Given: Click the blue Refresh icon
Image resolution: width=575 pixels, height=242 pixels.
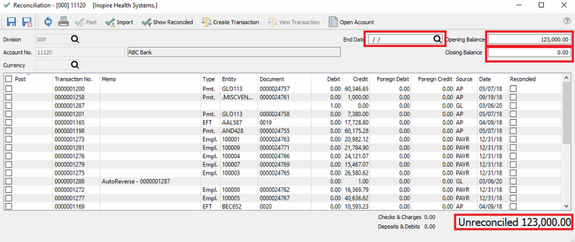Looking at the screenshot, I should (48, 22).
